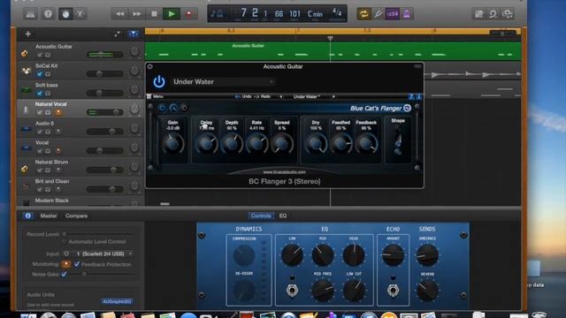Open the Library button in the toolbar
The height and width of the screenshot is (318, 566).
(x=30, y=14)
